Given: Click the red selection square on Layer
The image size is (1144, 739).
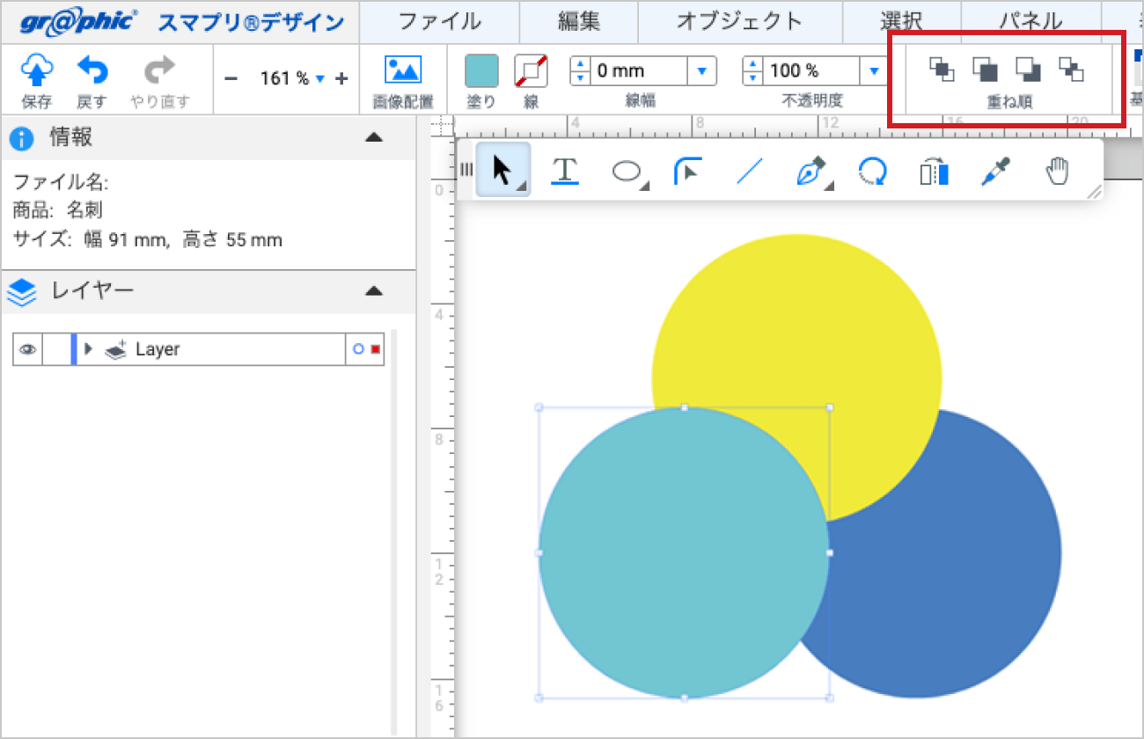Looking at the screenshot, I should 376,349.
